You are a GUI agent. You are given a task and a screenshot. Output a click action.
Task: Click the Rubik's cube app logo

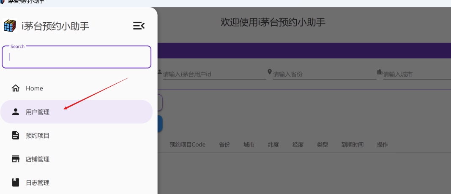tap(9, 26)
